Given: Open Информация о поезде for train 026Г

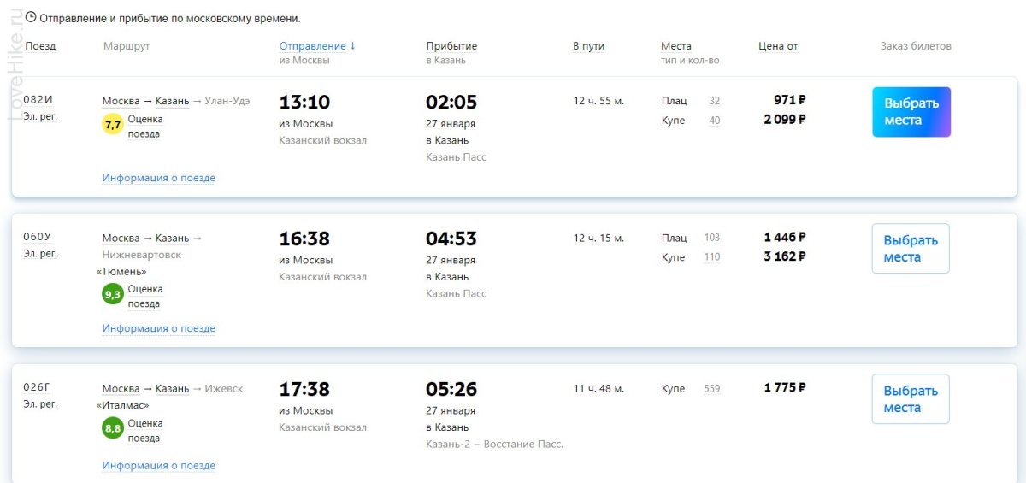Looking at the screenshot, I should click(x=159, y=466).
